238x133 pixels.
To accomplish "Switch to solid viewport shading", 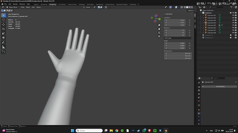I will tap(187, 7).
